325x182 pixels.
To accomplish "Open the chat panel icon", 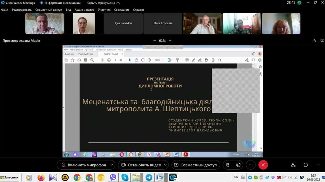I will [306, 165].
